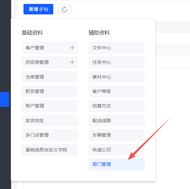Open 车辆管理 item

[117, 135]
